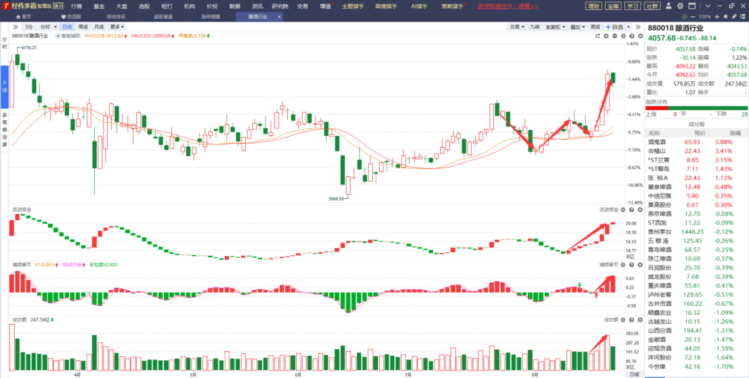Viewport: 749px width, 378px height.
Task: Click the 理财 button
Action: pyautogui.click(x=593, y=6)
